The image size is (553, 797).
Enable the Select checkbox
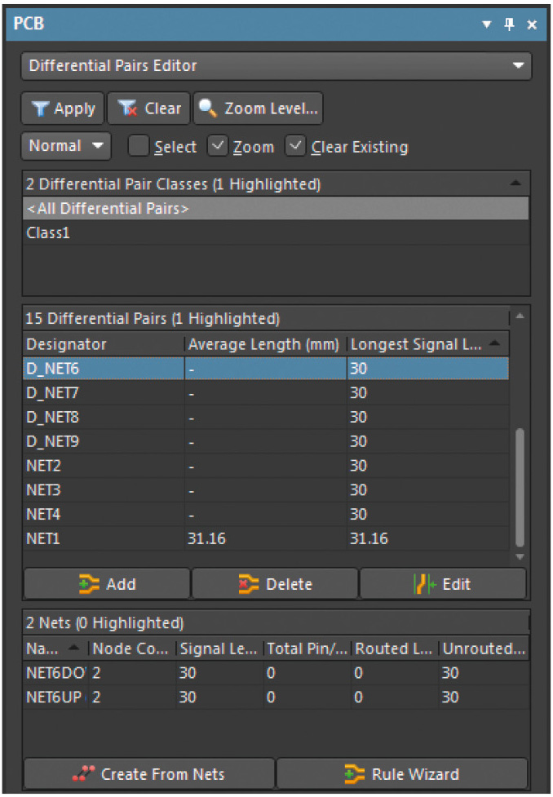click(x=139, y=147)
